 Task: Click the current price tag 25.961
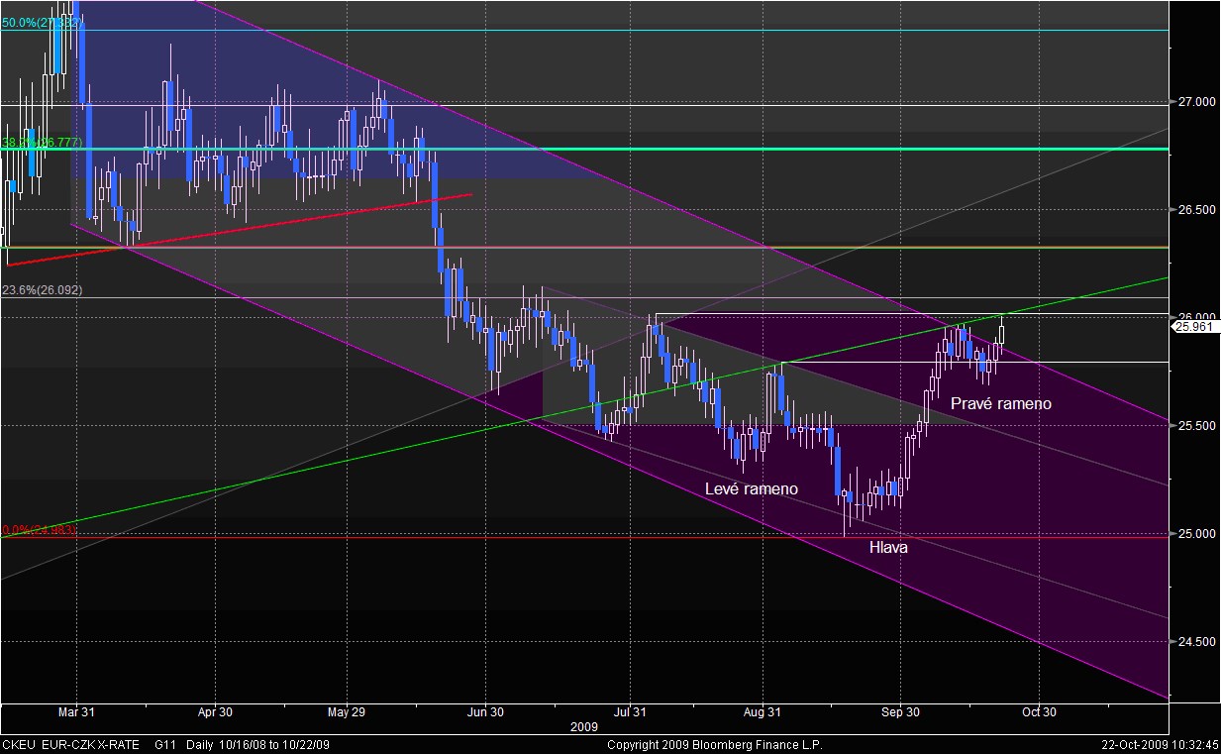[x=1195, y=326]
